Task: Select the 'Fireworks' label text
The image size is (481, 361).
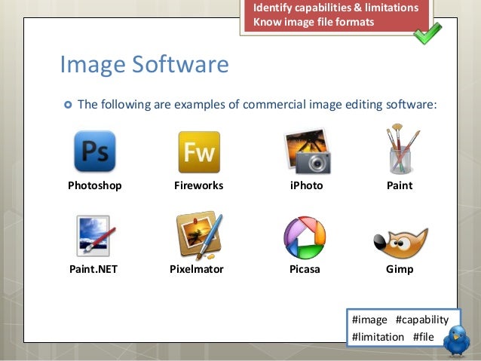Action: point(199,185)
